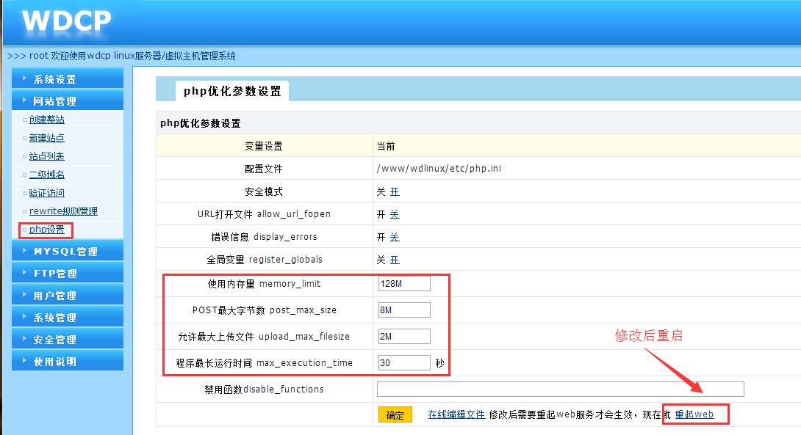Open the 新建站点 link
Image resolution: width=801 pixels, height=435 pixels.
click(46, 138)
